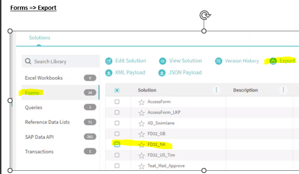The width and height of the screenshot is (299, 174).
Task: Switch to the Solutions tab
Action: tap(39, 38)
